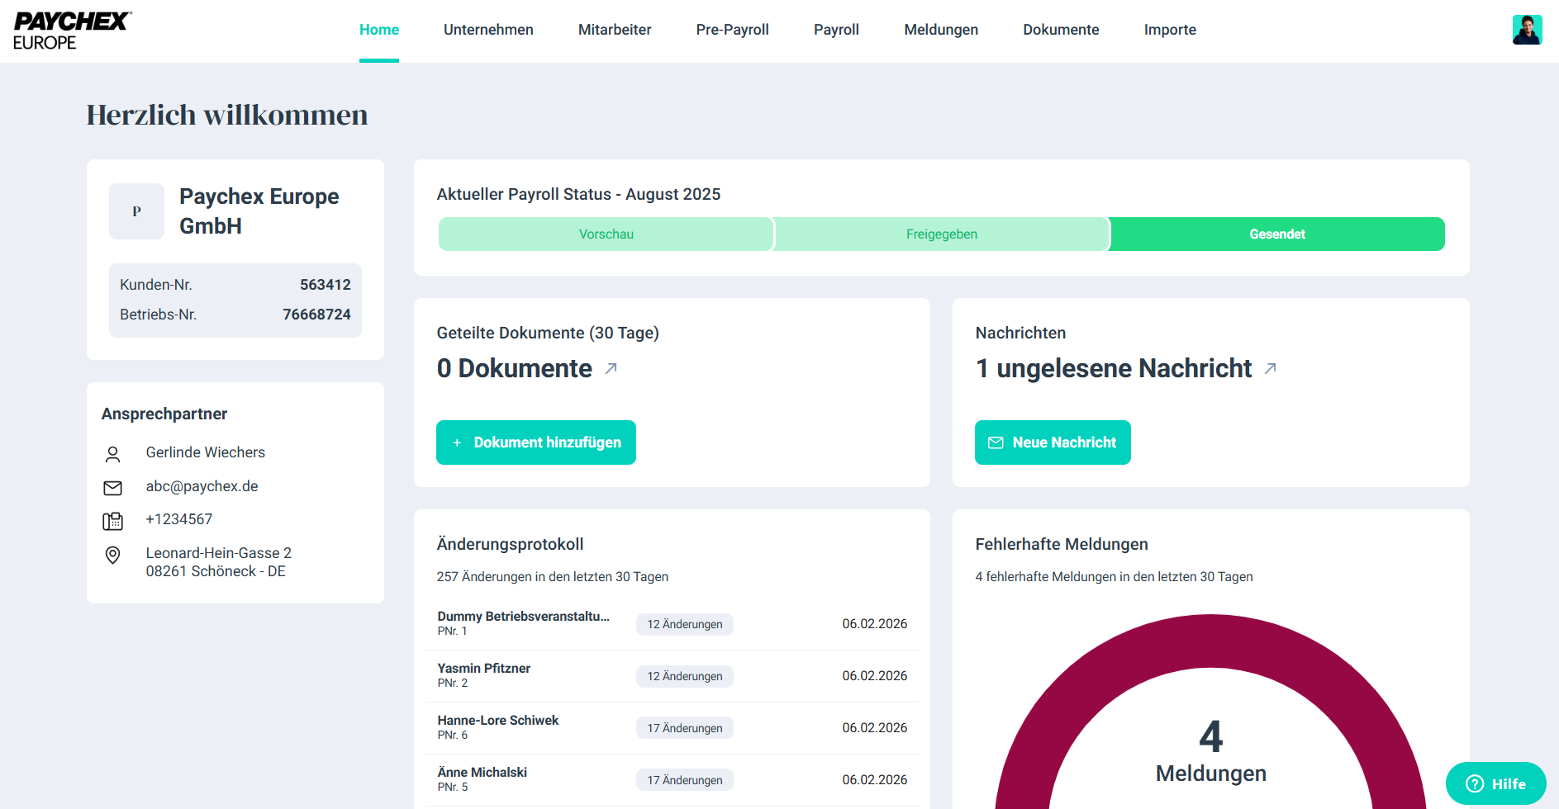Image resolution: width=1559 pixels, height=809 pixels.
Task: Open the user profile avatar
Action: (x=1526, y=30)
